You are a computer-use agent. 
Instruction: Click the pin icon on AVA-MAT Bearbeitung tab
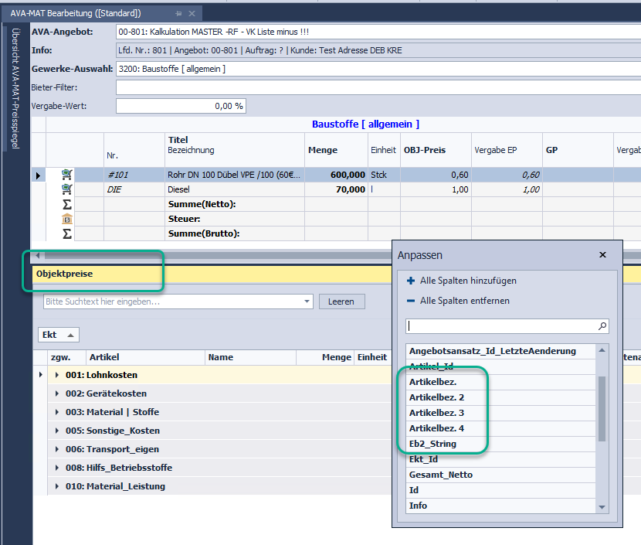[178, 14]
